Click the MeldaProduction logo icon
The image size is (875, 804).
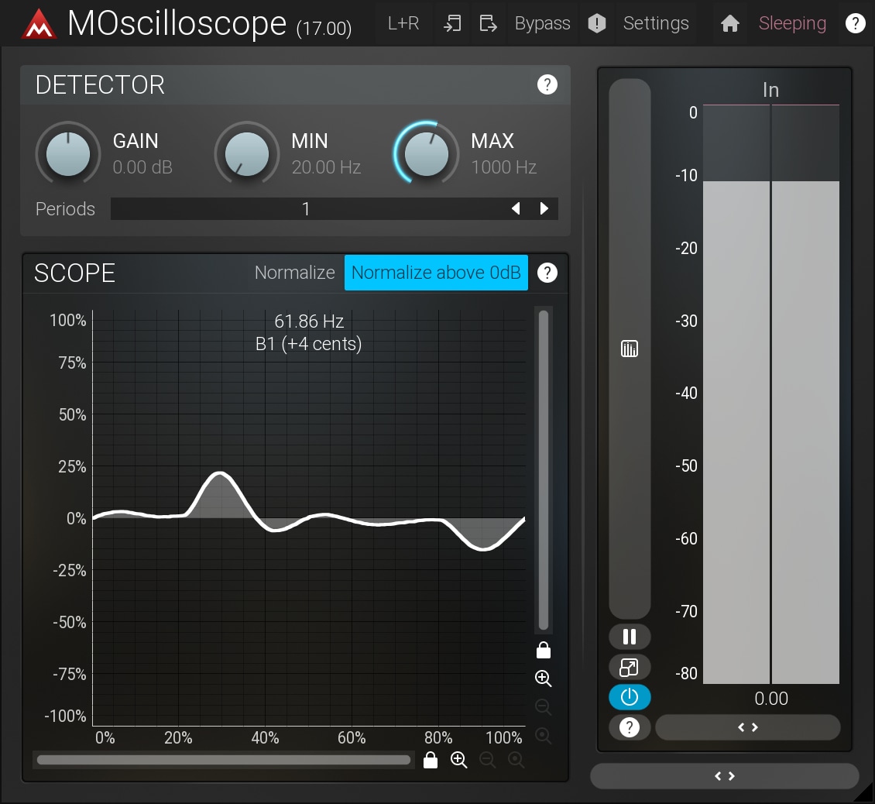tap(39, 24)
